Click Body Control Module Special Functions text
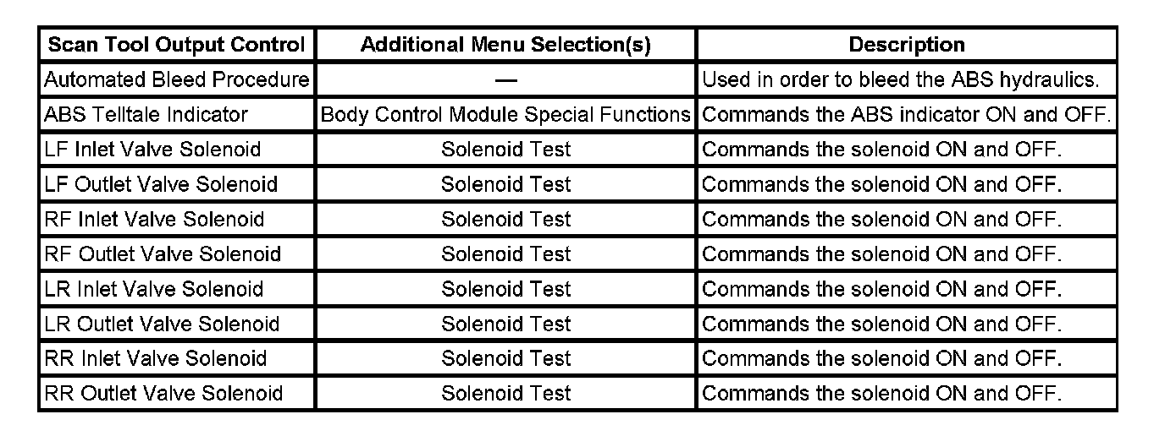The image size is (1165, 436). pyautogui.click(x=505, y=115)
